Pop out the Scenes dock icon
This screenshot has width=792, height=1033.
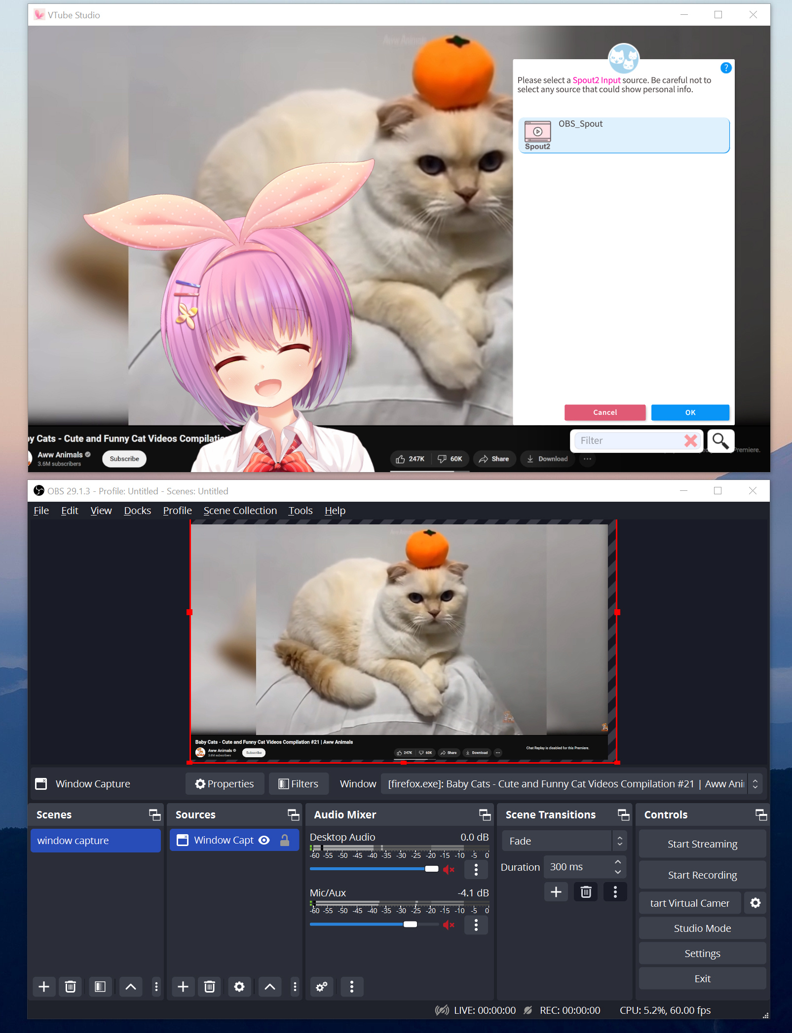[155, 814]
